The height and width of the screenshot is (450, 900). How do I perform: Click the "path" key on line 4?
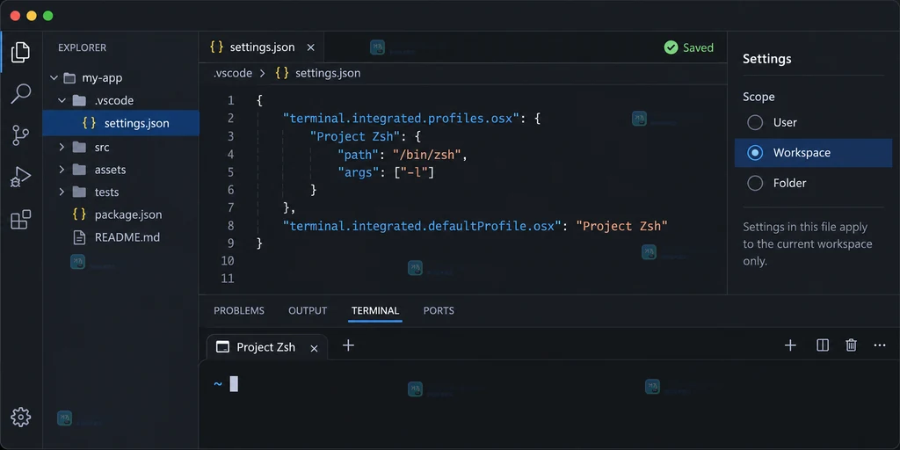click(357, 155)
